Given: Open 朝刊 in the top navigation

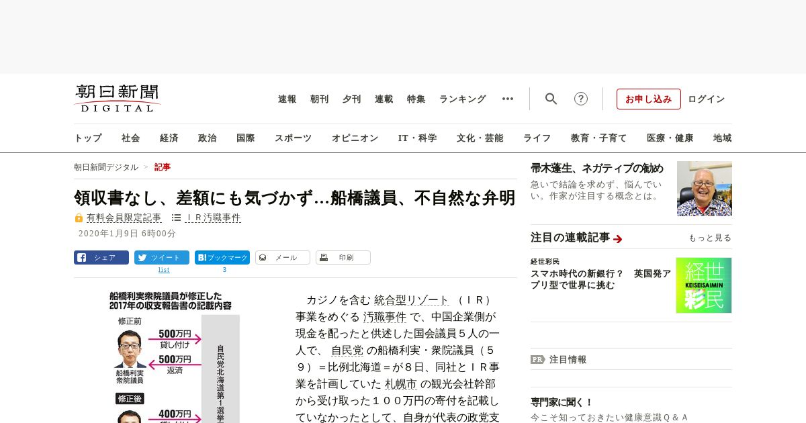Looking at the screenshot, I should click(320, 99).
